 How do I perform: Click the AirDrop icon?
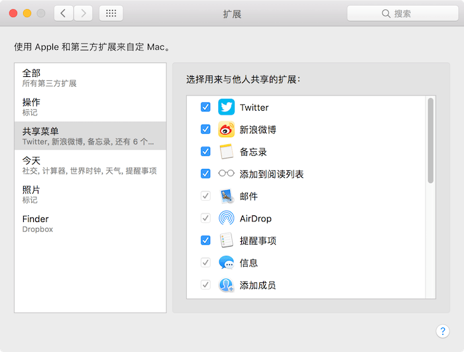[x=227, y=218]
